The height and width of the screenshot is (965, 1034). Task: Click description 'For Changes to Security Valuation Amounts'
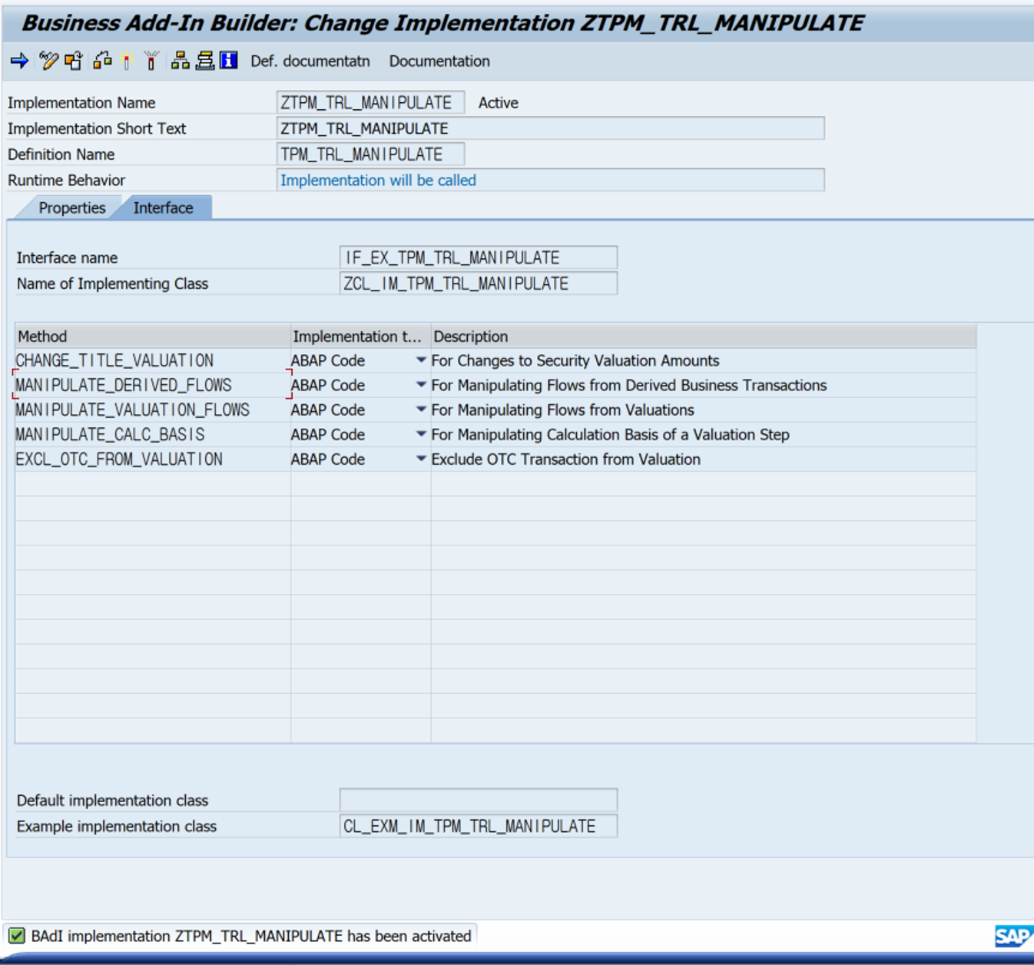pos(575,360)
